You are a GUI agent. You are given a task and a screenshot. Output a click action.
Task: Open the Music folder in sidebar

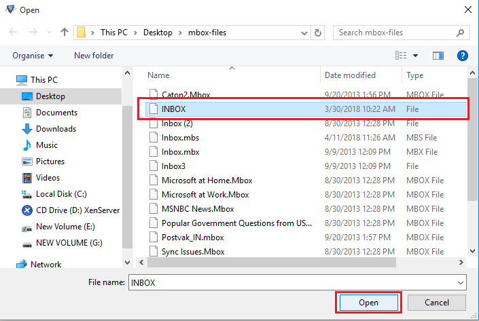[47, 145]
